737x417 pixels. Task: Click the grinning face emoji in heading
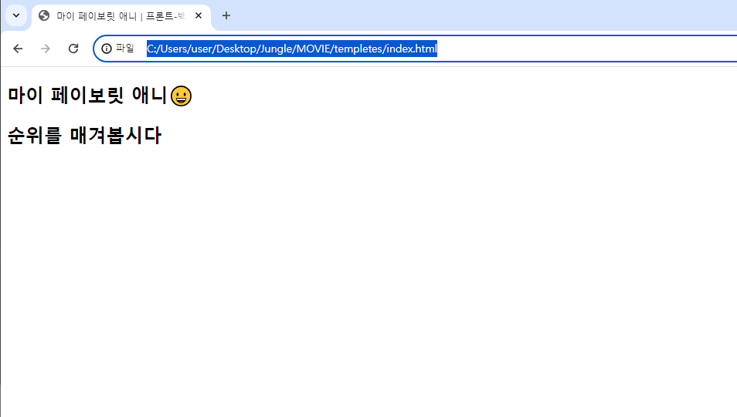(181, 96)
